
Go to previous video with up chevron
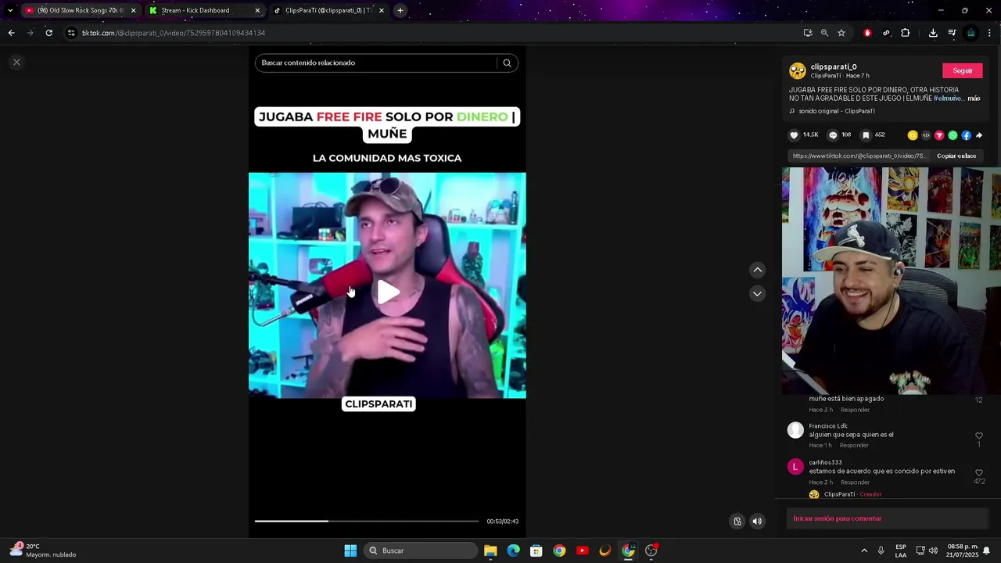(757, 270)
